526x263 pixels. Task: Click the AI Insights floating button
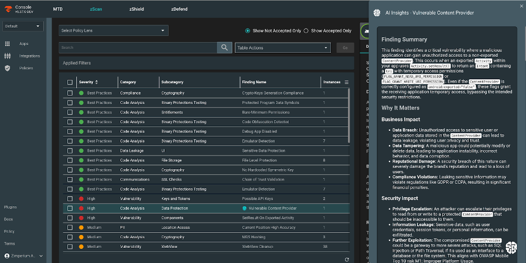point(511,248)
